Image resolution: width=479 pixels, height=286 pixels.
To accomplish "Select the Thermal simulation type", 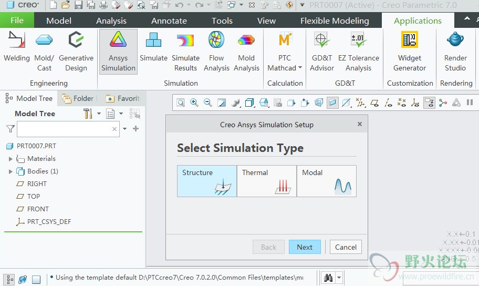I will [267, 181].
